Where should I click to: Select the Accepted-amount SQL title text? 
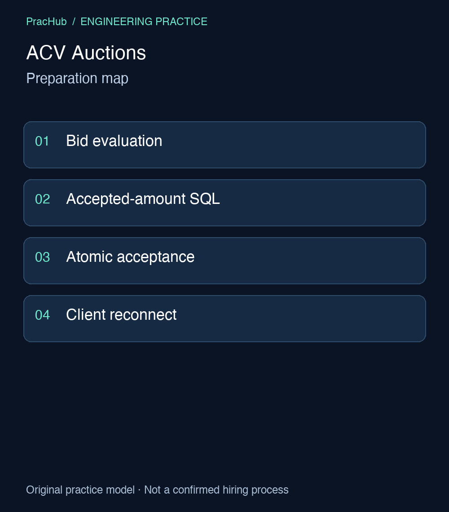click(143, 199)
